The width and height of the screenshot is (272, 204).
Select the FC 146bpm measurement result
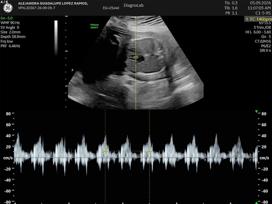tap(258, 19)
